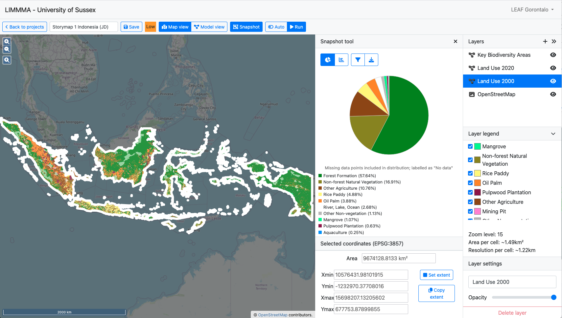The width and height of the screenshot is (562, 318).
Task: Click the map zoom out icon
Action: [7, 50]
